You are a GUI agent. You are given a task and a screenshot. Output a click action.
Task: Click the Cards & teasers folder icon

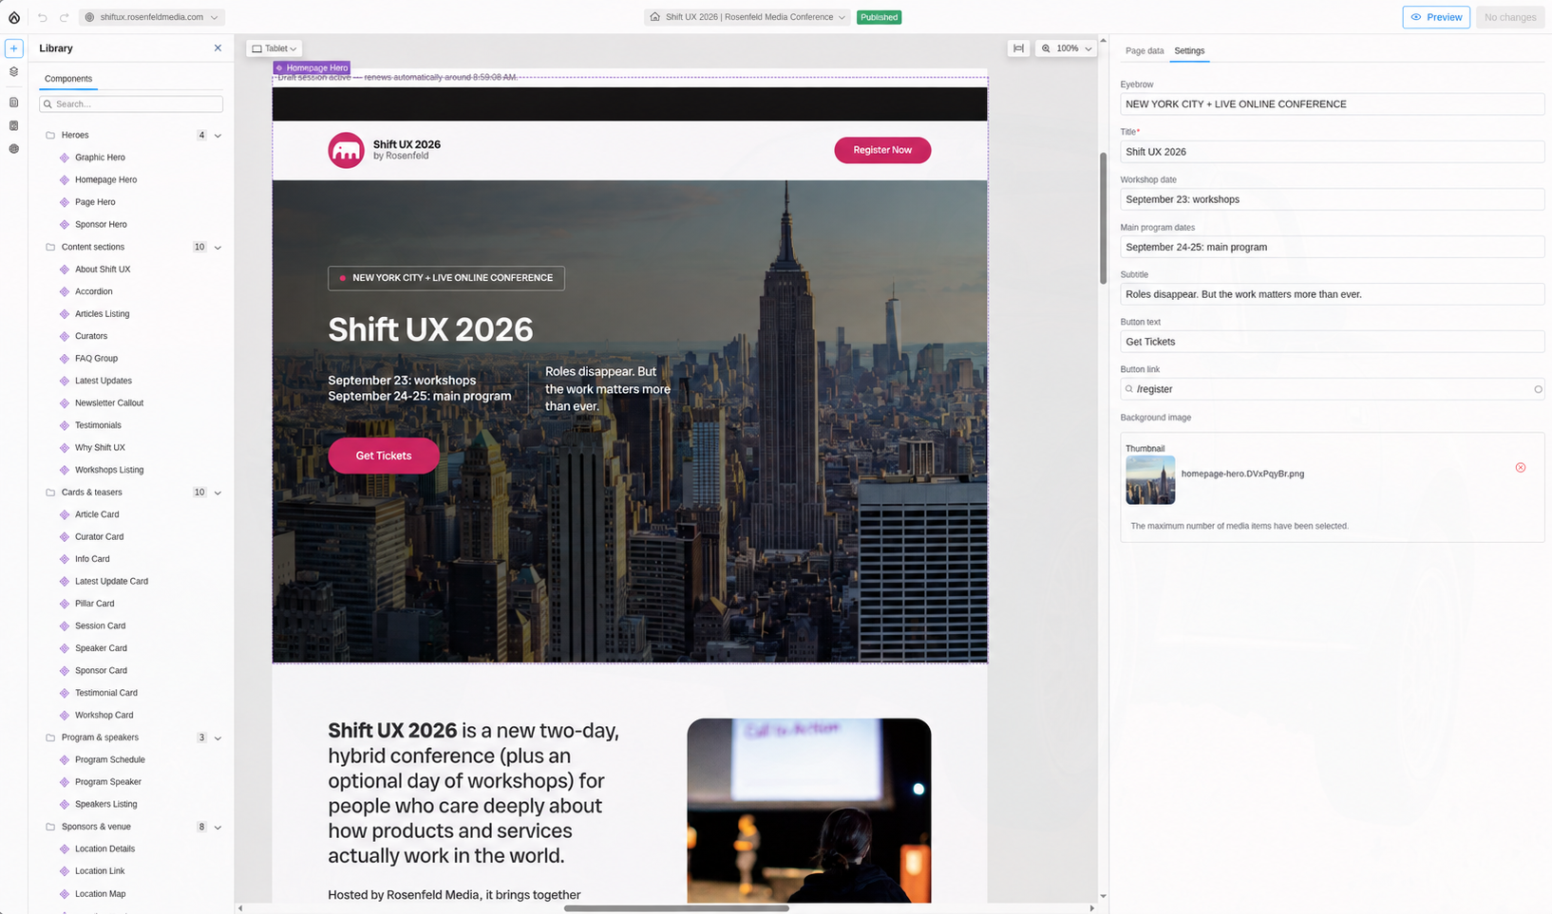pyautogui.click(x=50, y=493)
